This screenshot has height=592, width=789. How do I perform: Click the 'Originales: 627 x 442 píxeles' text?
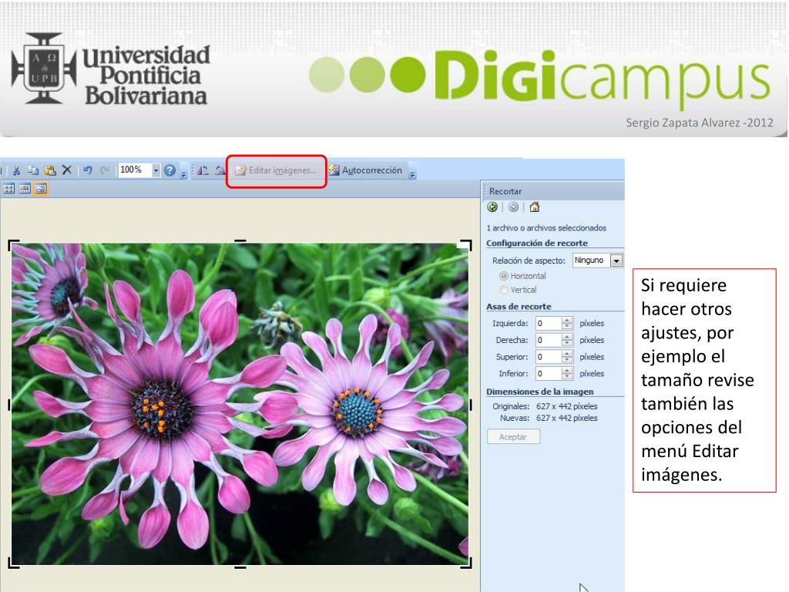[x=545, y=406]
